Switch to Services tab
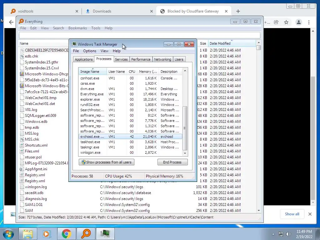 (121, 59)
